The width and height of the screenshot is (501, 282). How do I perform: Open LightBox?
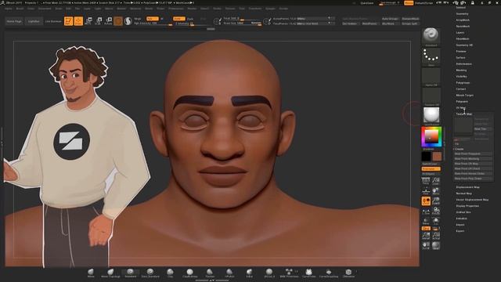pyautogui.click(x=34, y=21)
